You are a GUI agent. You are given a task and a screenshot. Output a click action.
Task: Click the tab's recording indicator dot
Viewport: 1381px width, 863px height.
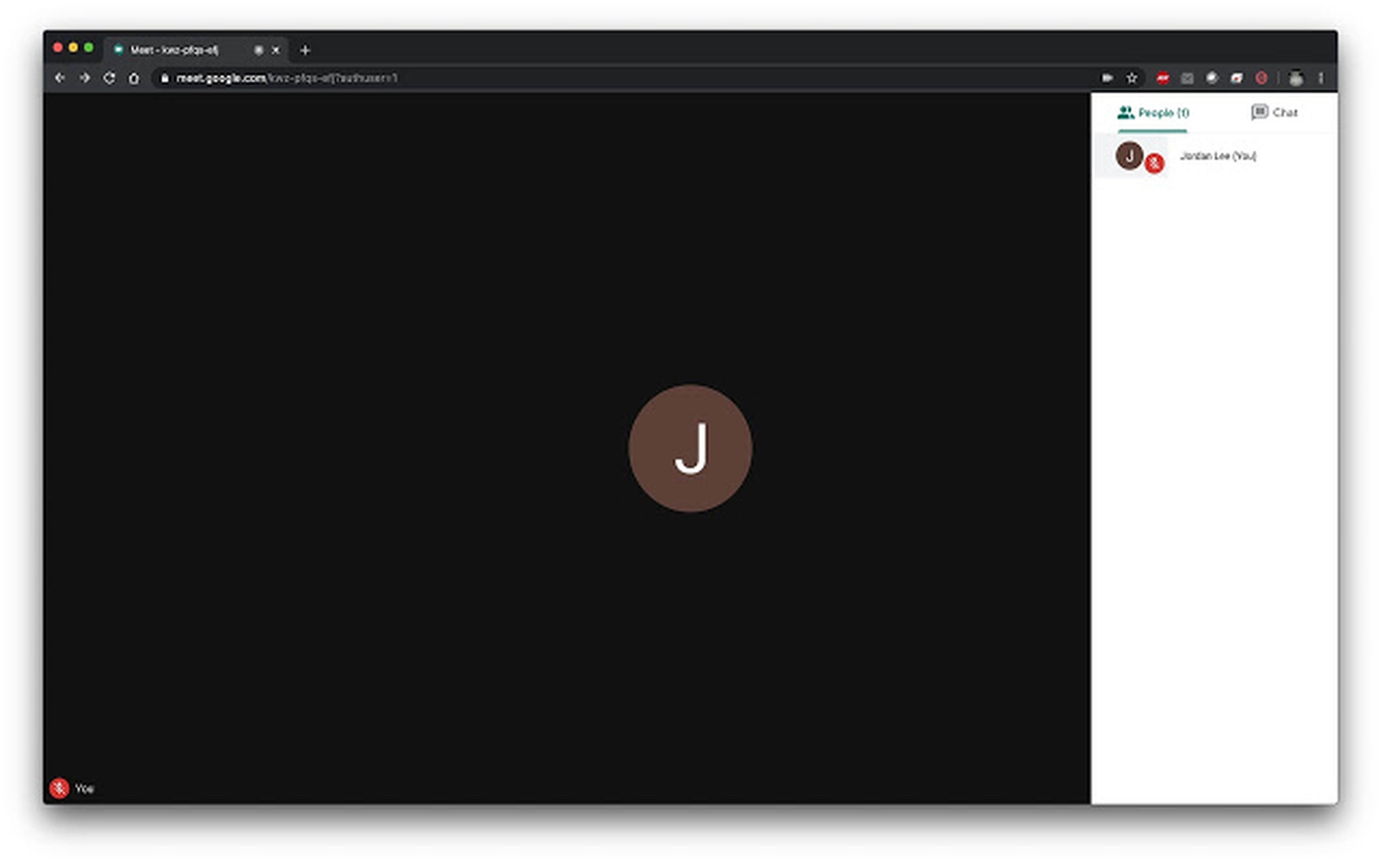(259, 50)
